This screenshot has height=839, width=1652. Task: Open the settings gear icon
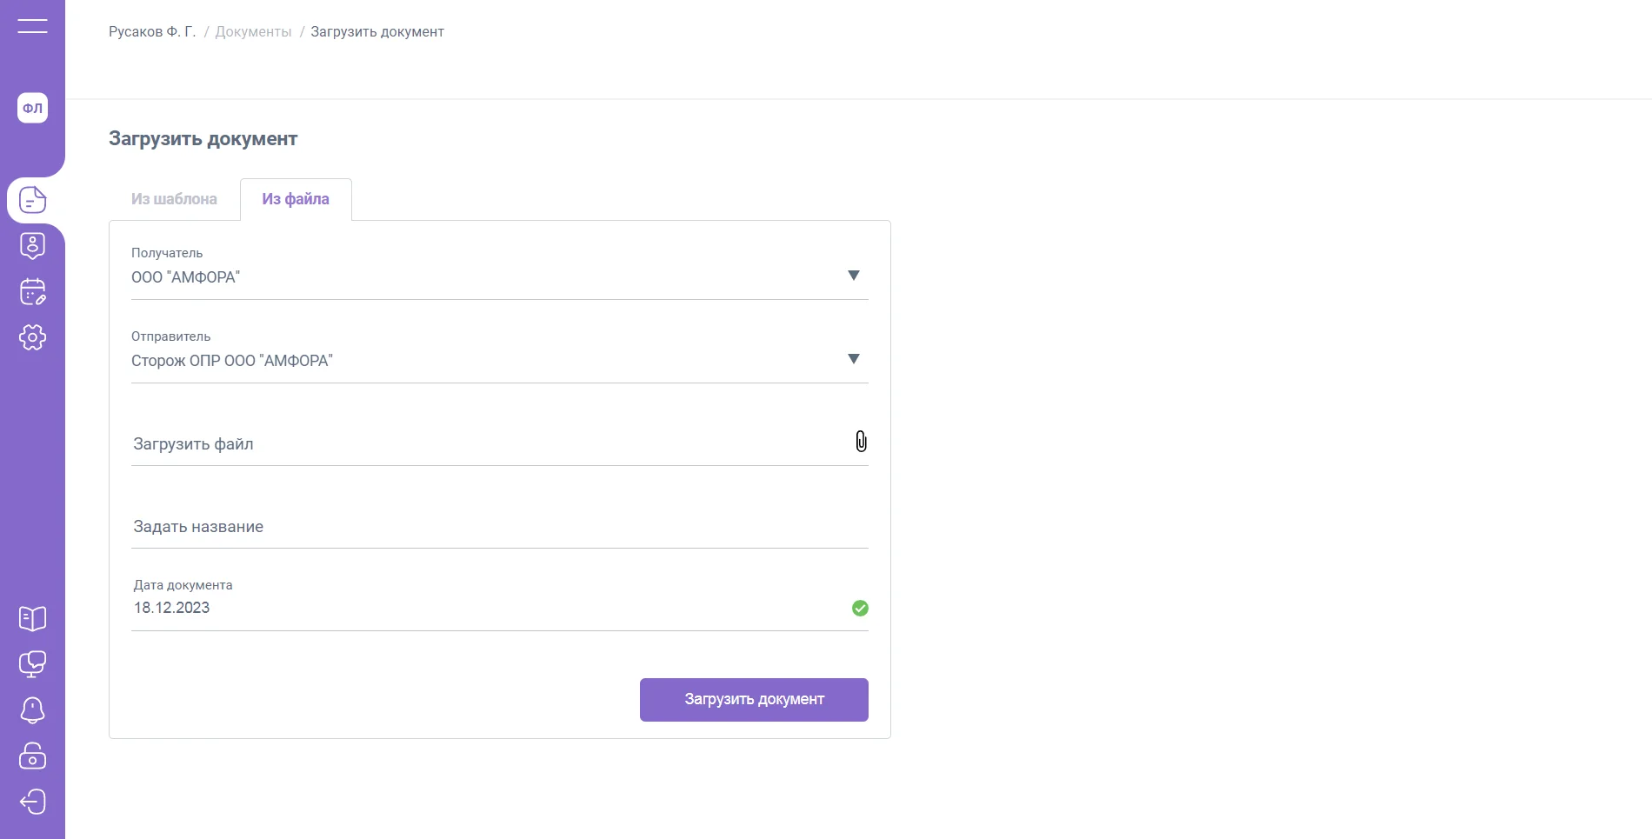[32, 337]
